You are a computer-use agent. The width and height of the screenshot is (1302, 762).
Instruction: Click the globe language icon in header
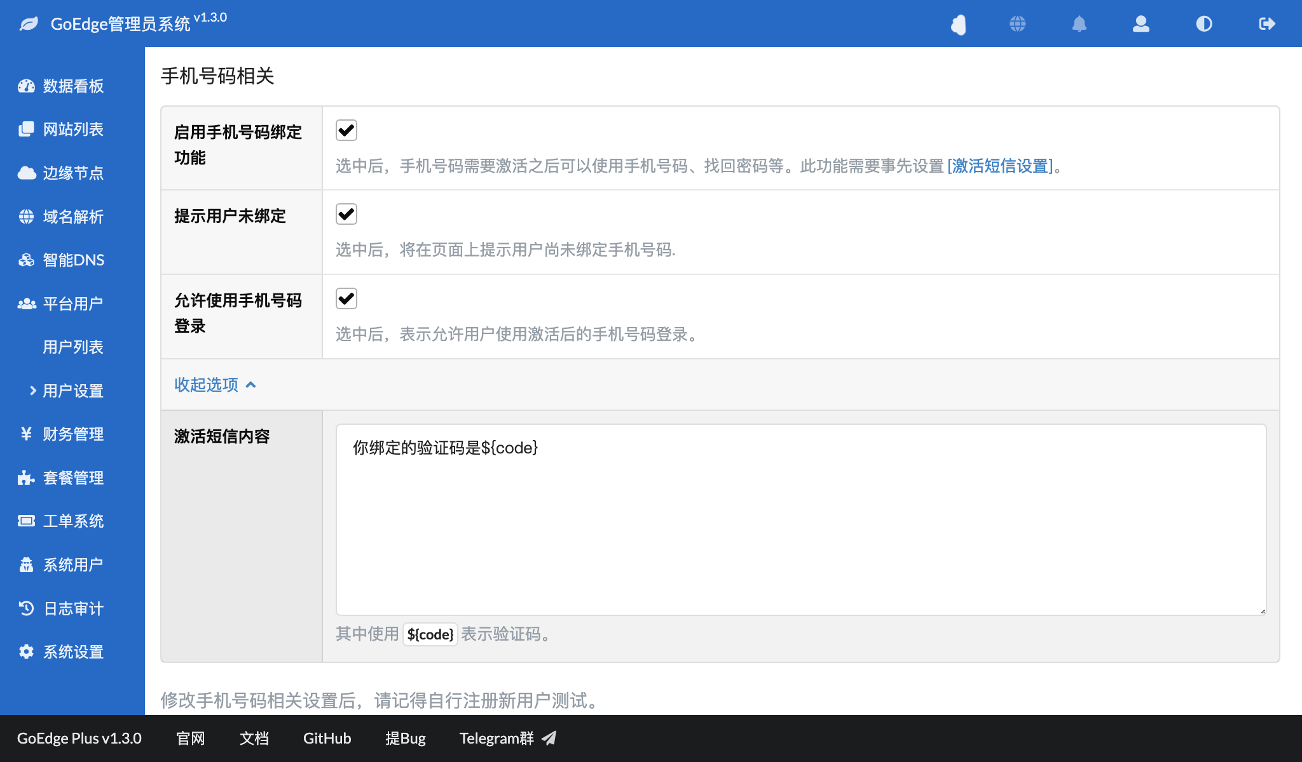(x=1018, y=24)
